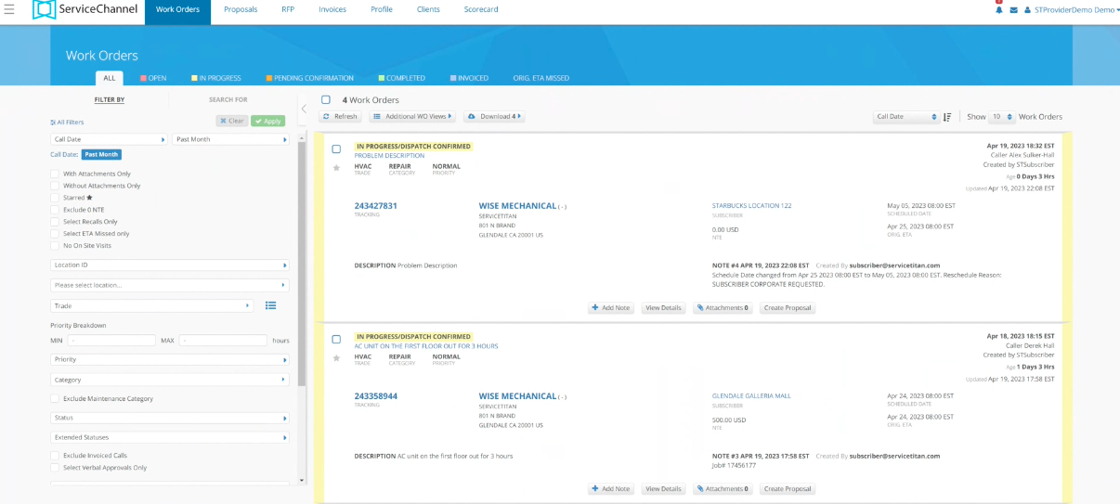Open Profile navigation item
This screenshot has height=504, width=1120.
pos(382,9)
